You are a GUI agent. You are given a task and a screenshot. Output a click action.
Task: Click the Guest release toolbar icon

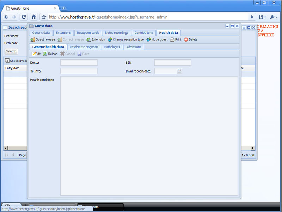[33, 40]
